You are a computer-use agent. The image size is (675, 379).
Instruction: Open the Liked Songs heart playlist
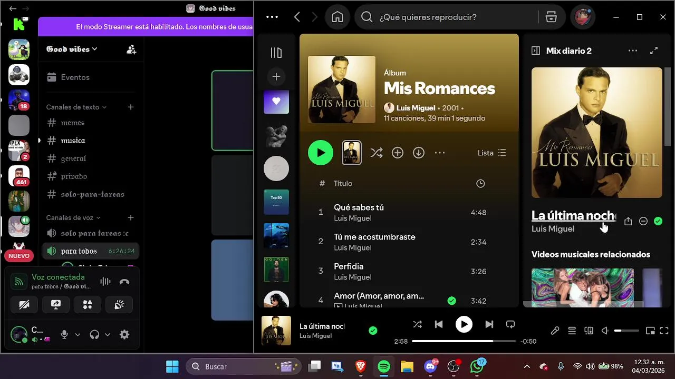pyautogui.click(x=276, y=101)
